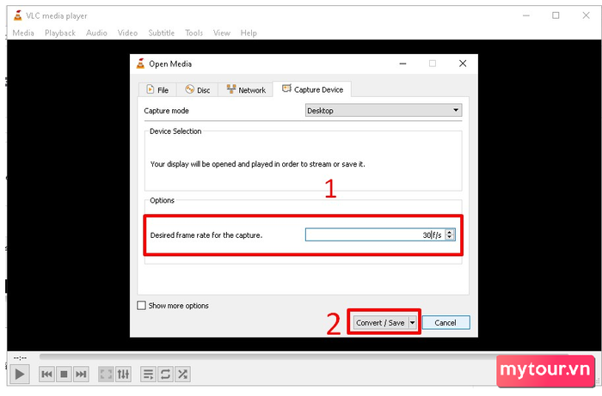This screenshot has width=602, height=396.
Task: Click the previous media track icon
Action: (x=47, y=374)
